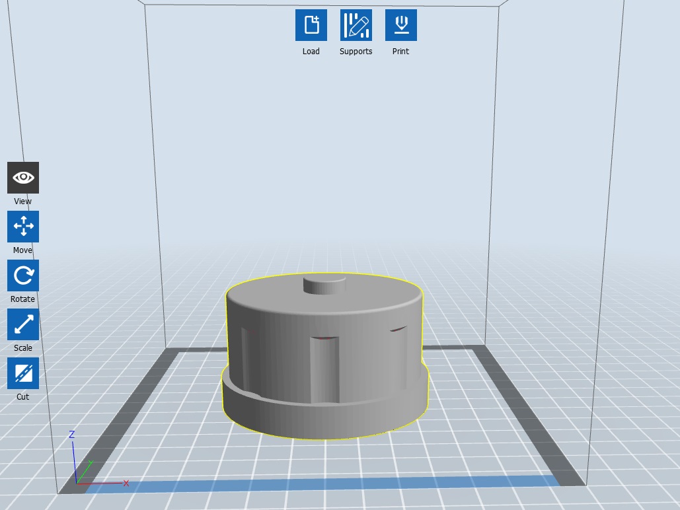Image resolution: width=680 pixels, height=510 pixels.
Task: Click the XYZ axis indicator
Action: pyautogui.click(x=83, y=469)
